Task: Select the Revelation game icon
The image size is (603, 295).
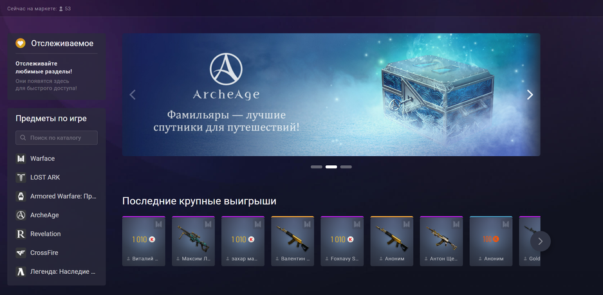Action: point(21,234)
